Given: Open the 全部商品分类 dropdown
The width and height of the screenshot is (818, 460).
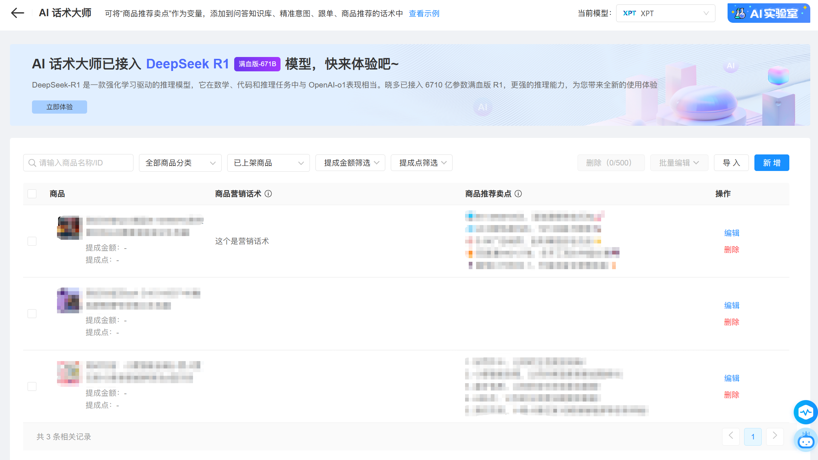Looking at the screenshot, I should pos(180,163).
